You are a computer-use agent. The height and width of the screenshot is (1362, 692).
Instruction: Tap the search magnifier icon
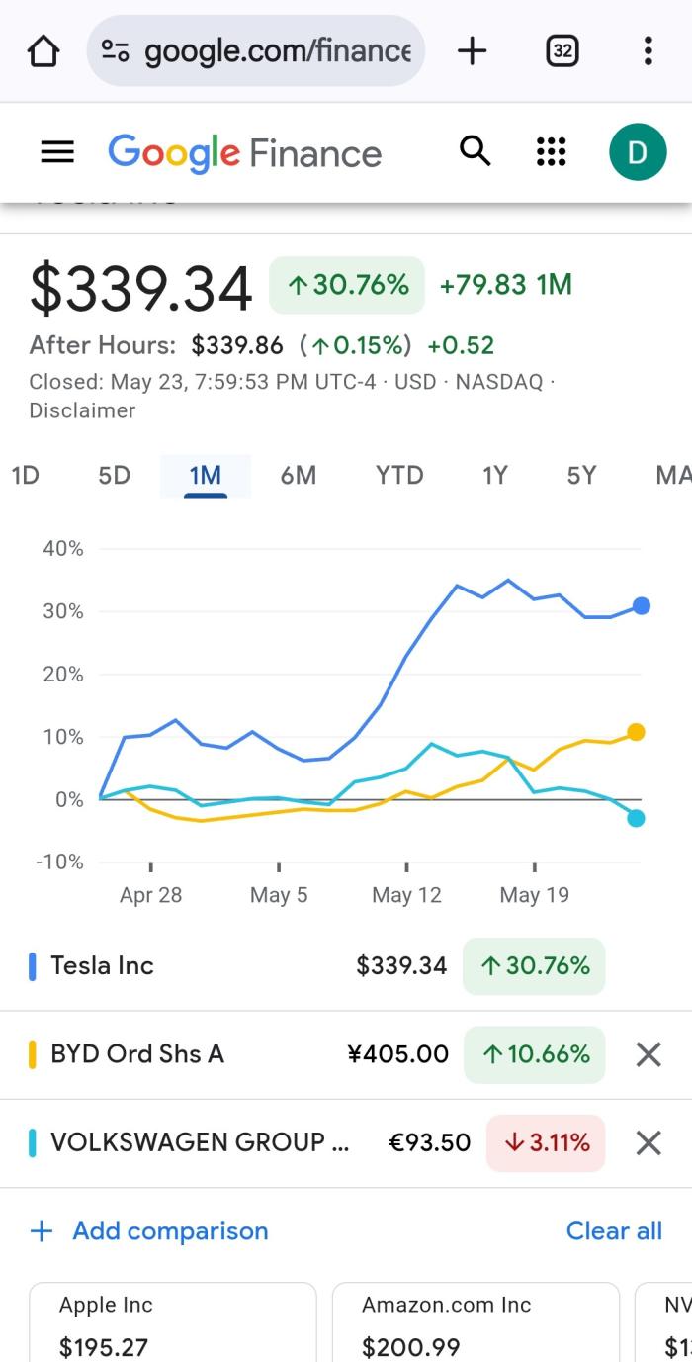(x=476, y=151)
